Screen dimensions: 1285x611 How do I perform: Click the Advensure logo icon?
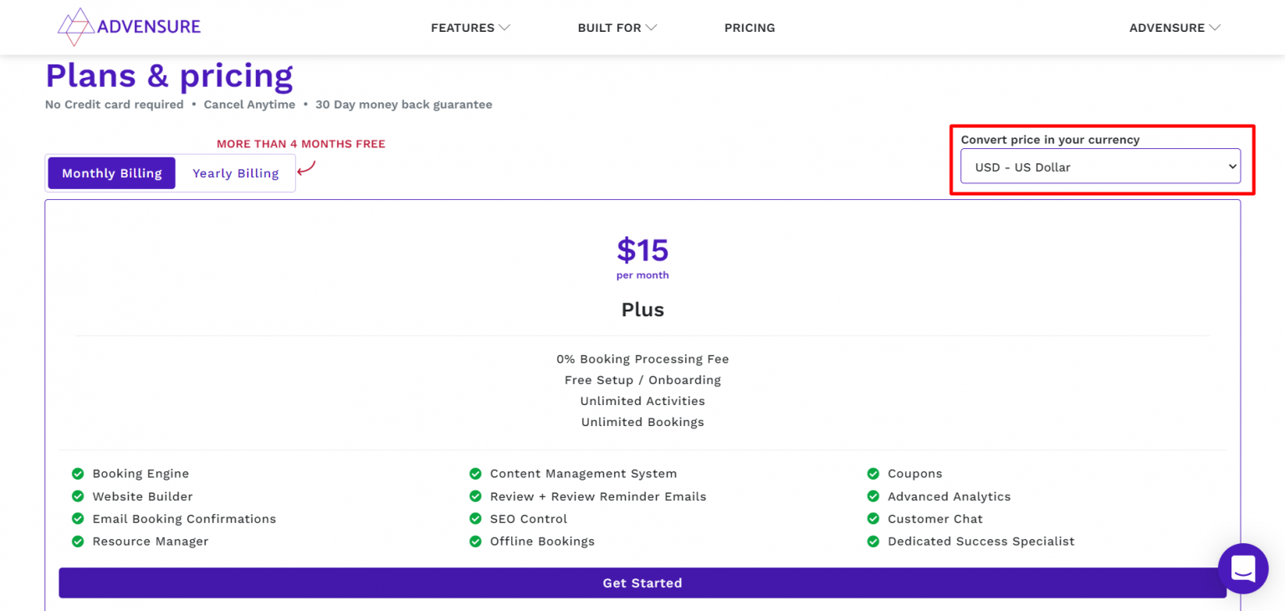tap(75, 27)
